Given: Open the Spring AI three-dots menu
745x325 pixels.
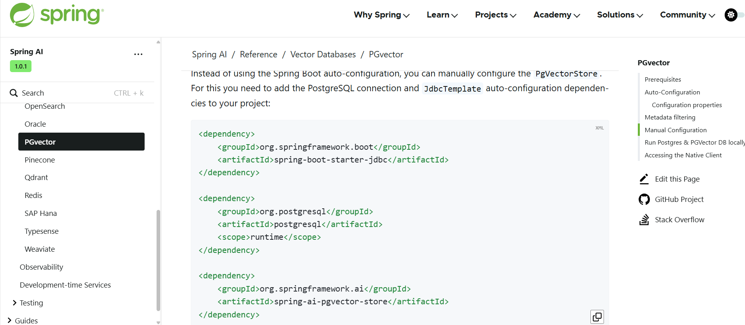Looking at the screenshot, I should pyautogui.click(x=138, y=54).
